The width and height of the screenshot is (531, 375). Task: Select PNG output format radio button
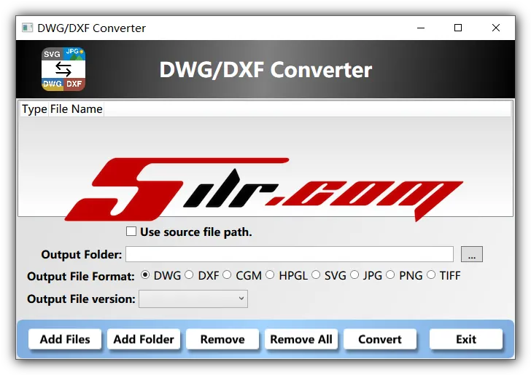click(390, 275)
